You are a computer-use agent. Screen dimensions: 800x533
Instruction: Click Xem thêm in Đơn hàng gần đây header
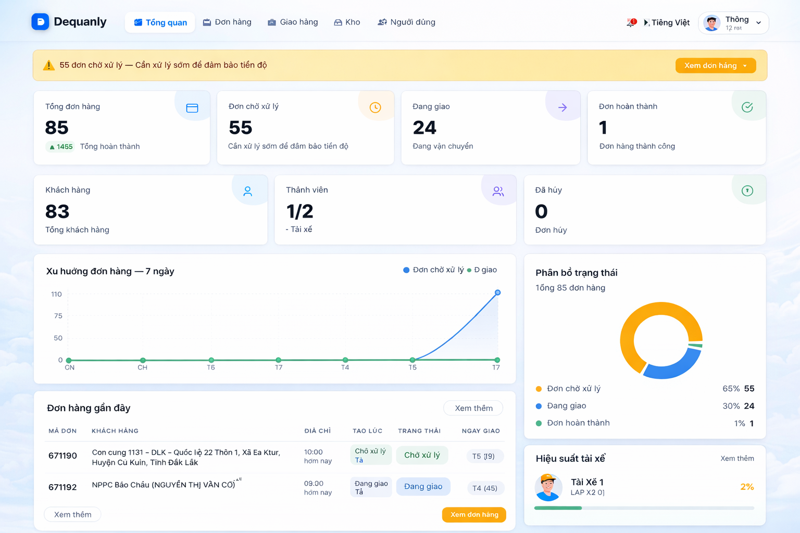[x=473, y=408]
